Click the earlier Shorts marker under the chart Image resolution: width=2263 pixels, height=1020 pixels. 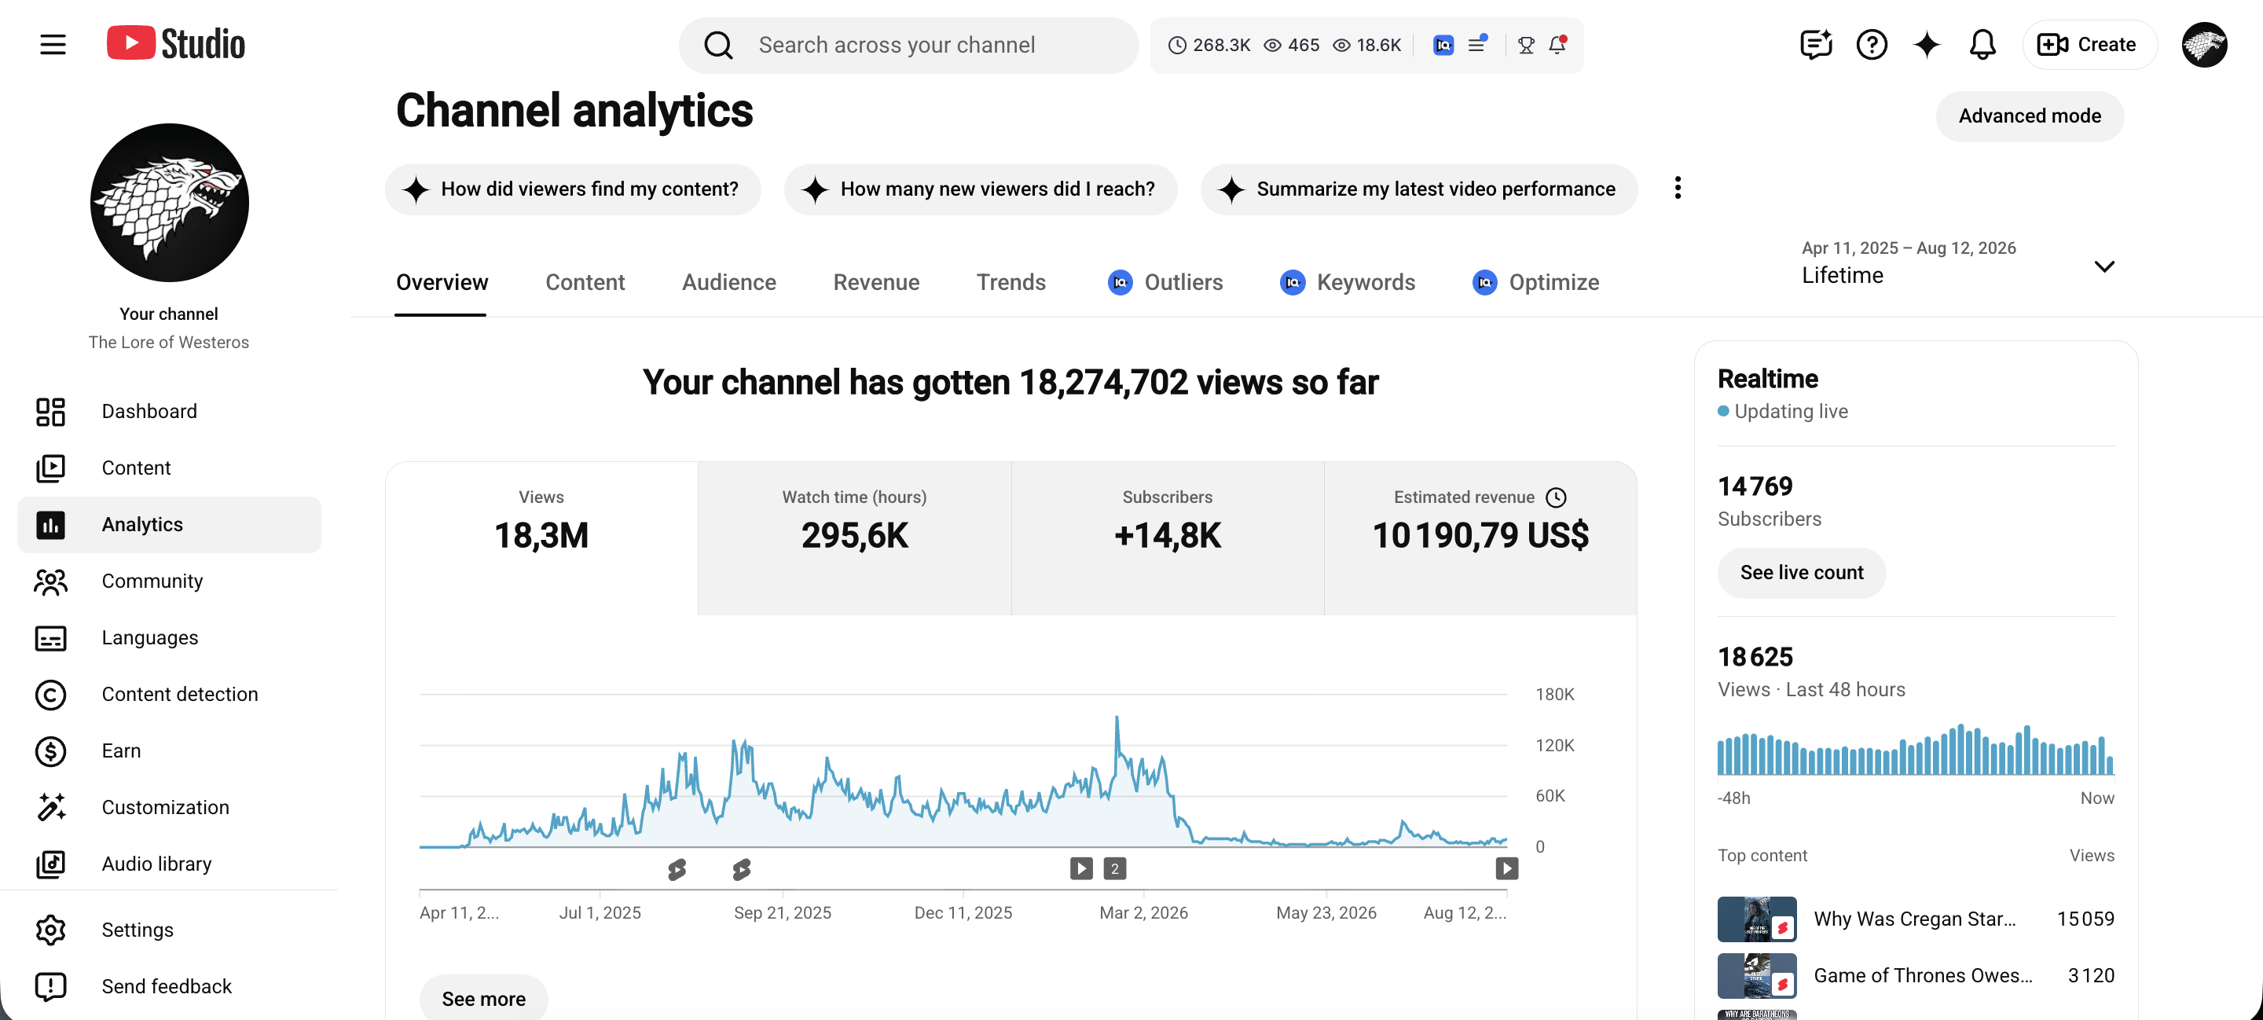[677, 870]
